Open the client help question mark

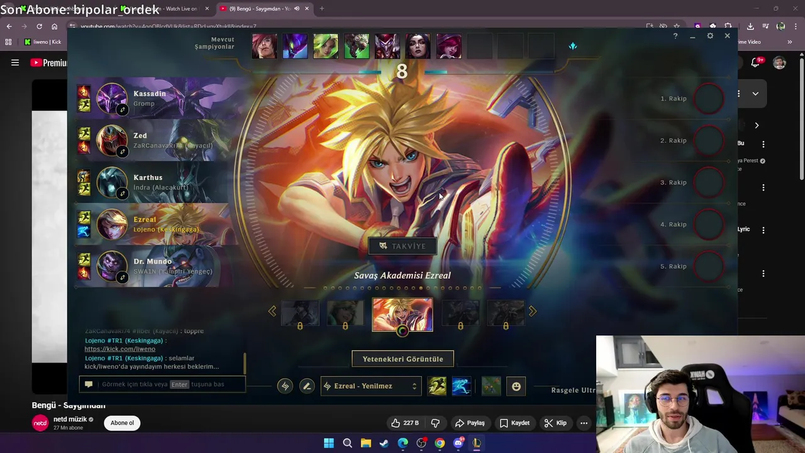pos(675,36)
